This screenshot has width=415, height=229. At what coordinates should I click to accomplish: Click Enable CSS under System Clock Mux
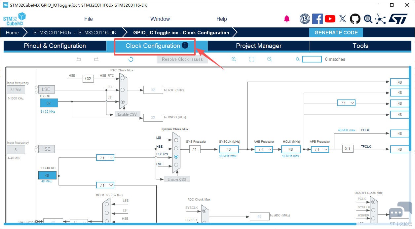177,179
